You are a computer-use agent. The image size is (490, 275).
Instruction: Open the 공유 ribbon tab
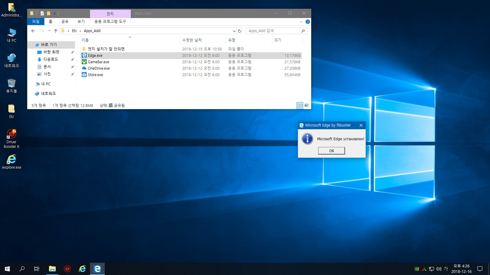65,21
